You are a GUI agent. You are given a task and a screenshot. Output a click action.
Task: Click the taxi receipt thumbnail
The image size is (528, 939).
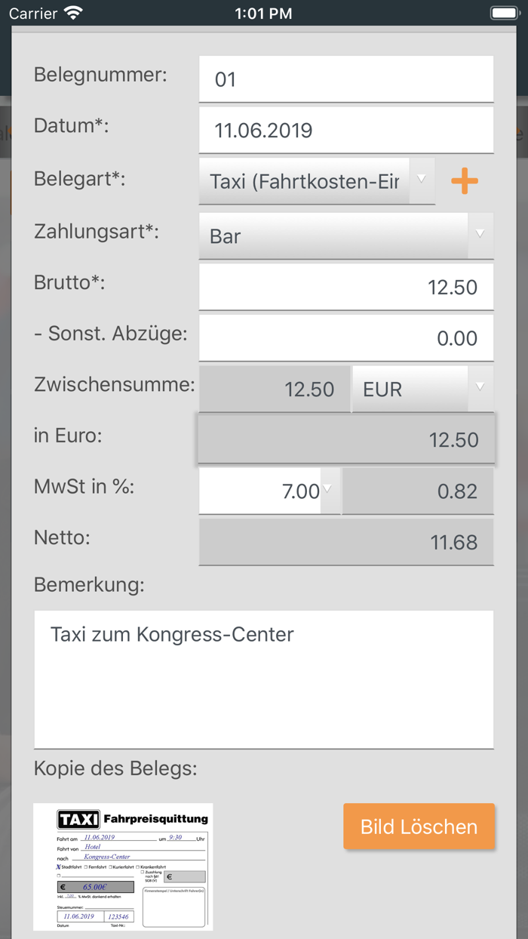click(122, 867)
